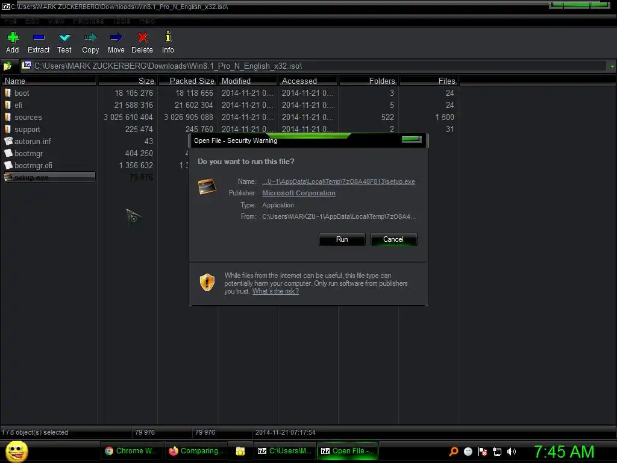Open the setup.exe name link
The height and width of the screenshot is (463, 617).
(339, 181)
